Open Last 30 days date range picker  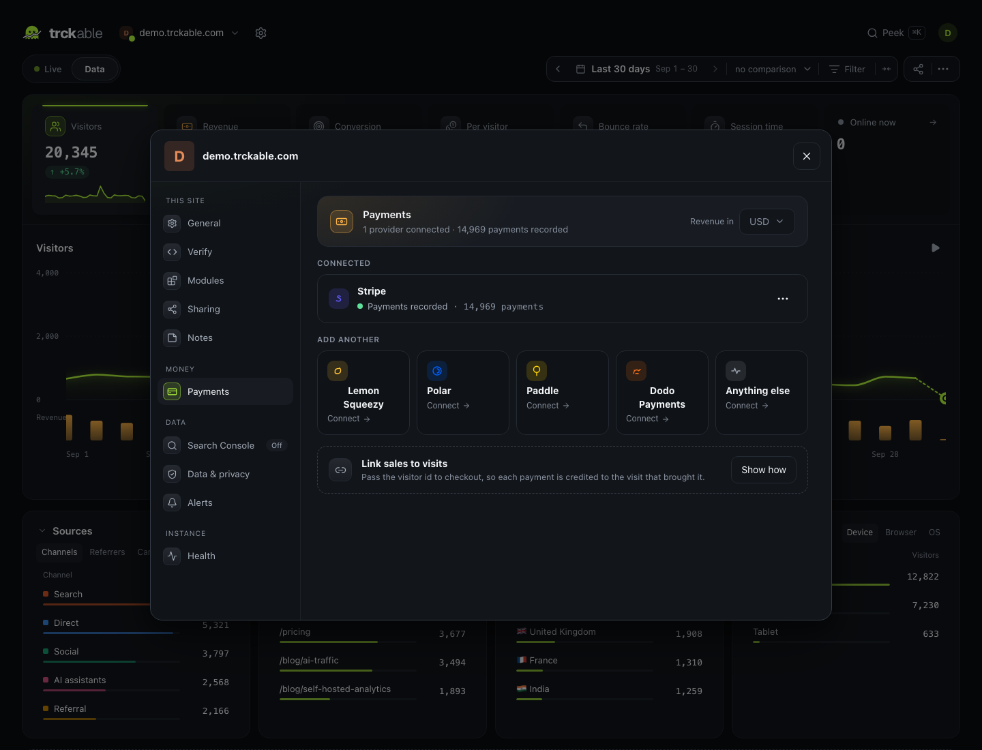(x=637, y=69)
